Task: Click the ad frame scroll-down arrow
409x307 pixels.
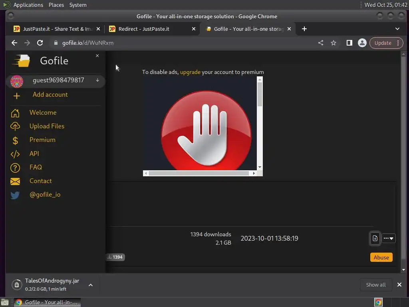Action: point(260,167)
